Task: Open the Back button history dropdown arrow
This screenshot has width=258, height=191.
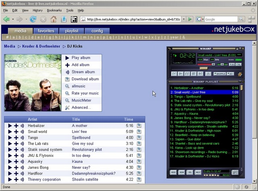Action: (13, 19)
